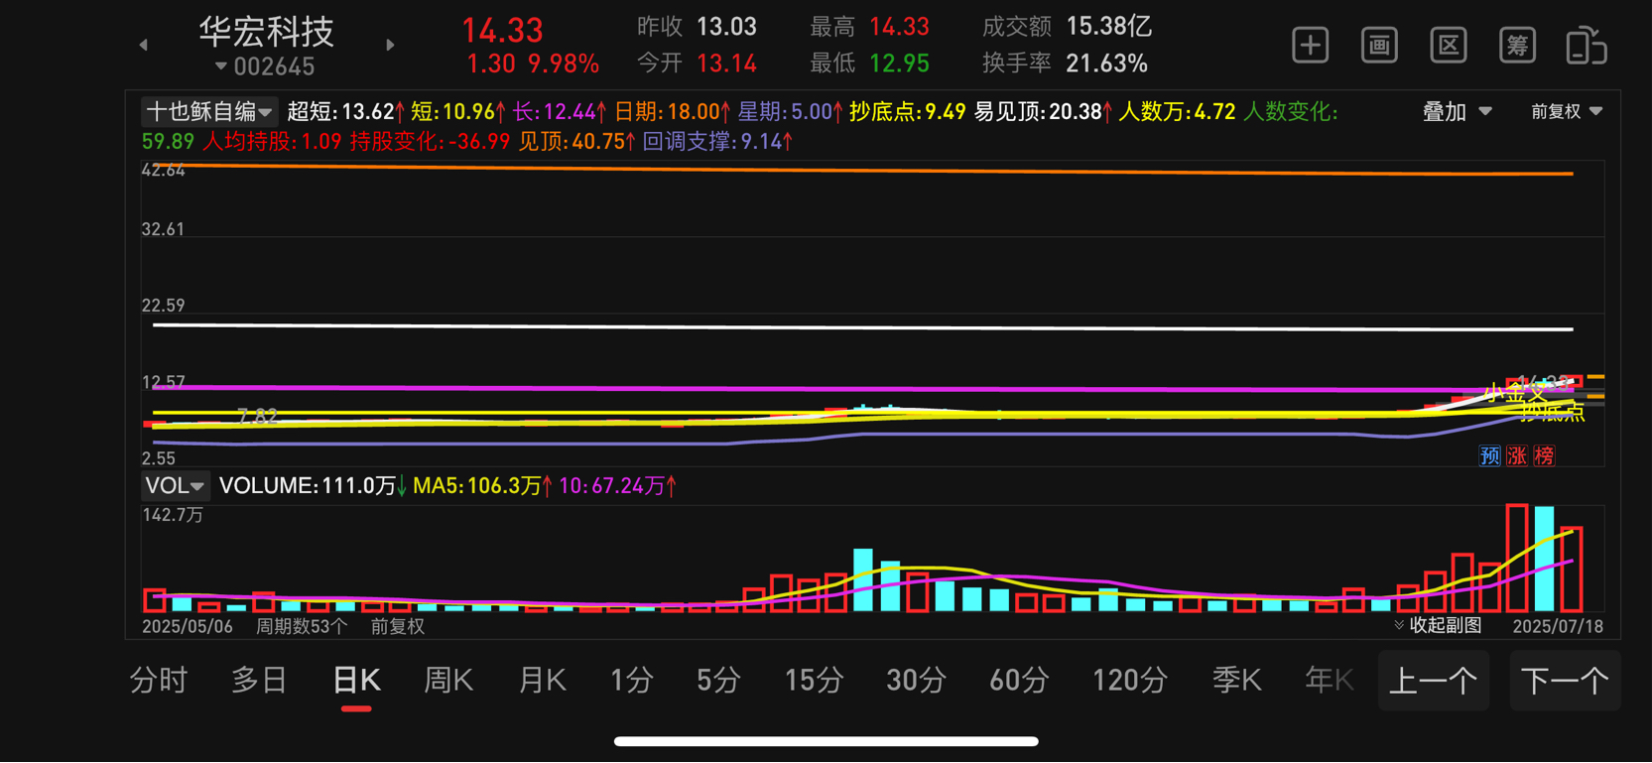The image size is (1652, 763).
Task: Tap the 预 badge on chart
Action: point(1489,455)
